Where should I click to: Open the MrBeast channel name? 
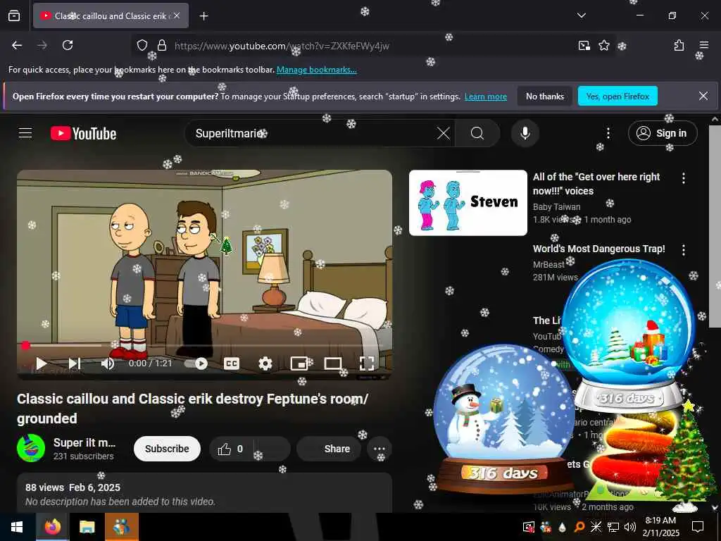point(548,265)
